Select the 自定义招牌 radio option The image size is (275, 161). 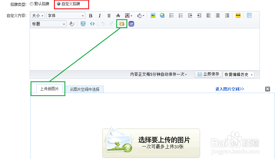[59, 4]
